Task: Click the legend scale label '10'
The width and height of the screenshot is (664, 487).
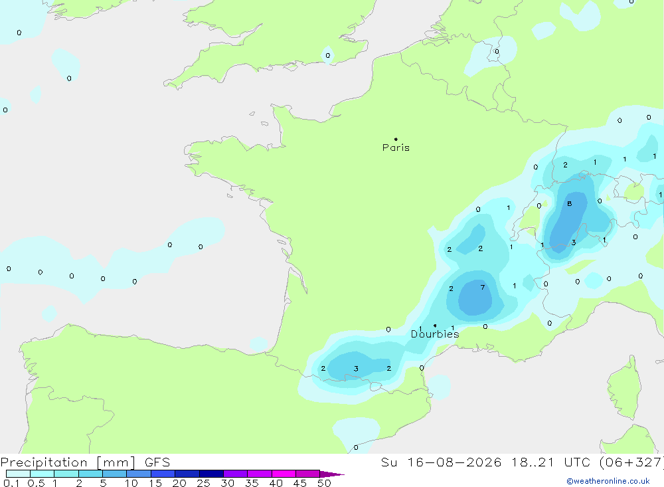Action: [131, 483]
